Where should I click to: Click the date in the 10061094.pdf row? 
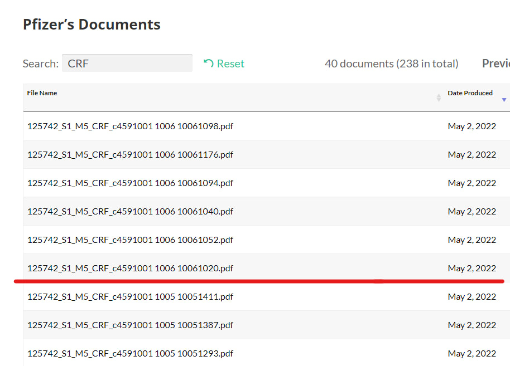tap(471, 183)
